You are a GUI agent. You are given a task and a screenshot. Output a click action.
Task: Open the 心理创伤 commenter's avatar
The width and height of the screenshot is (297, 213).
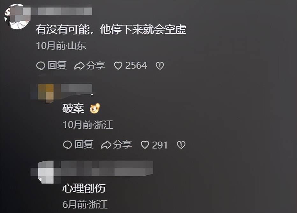[x=46, y=172]
